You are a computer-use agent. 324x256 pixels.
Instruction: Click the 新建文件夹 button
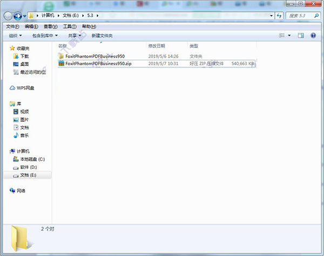102,36
